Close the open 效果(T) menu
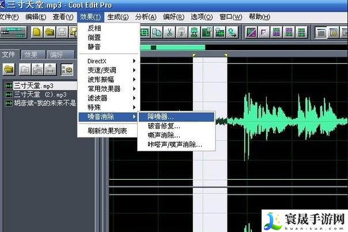The width and height of the screenshot is (348, 232). (x=90, y=17)
